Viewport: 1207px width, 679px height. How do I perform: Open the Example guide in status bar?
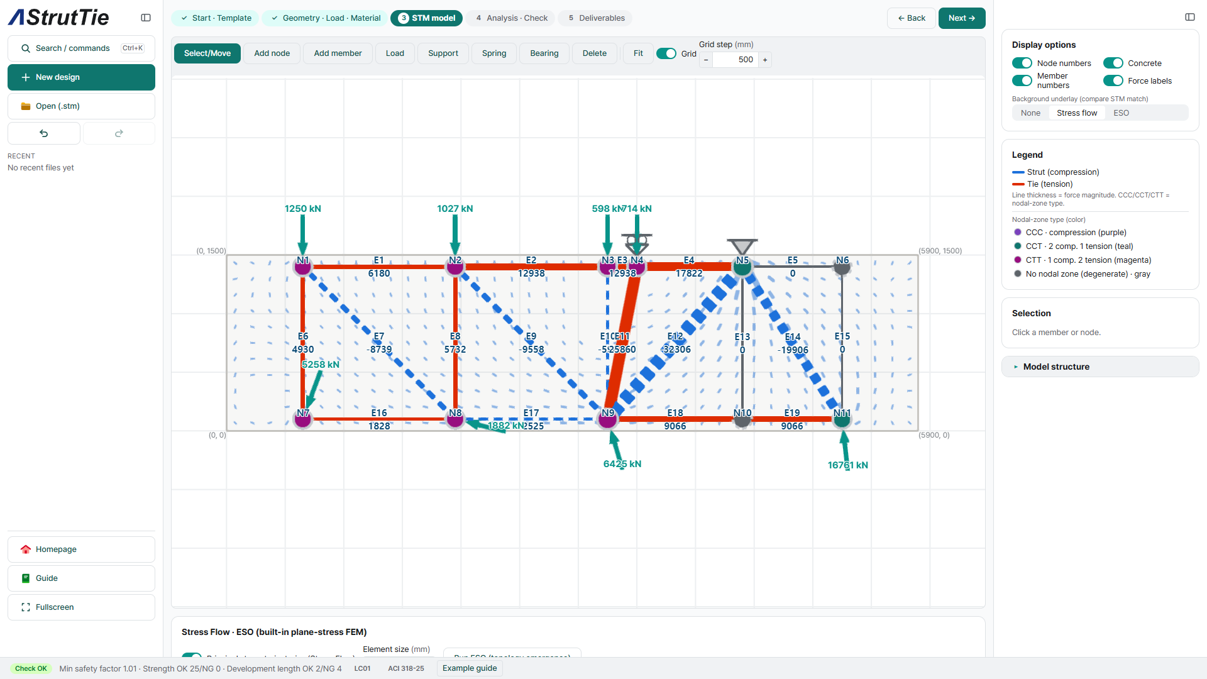[x=470, y=668]
